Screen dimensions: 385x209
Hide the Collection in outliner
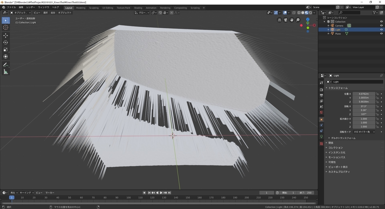coord(381,22)
